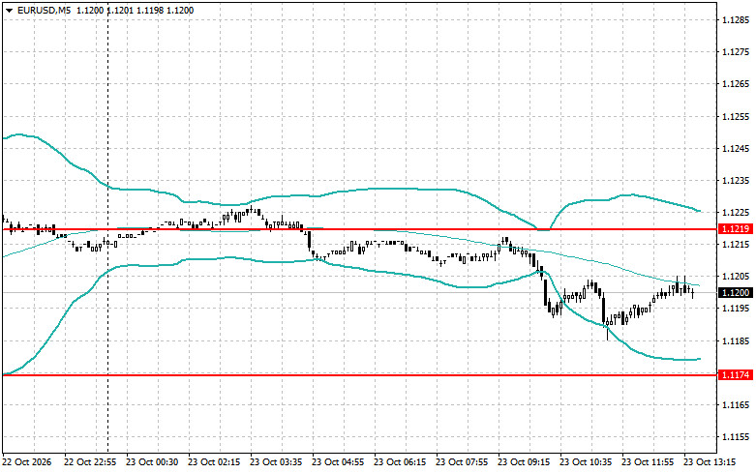
Task: Click the 23 Oct 07:55 time label
Action: pos(462,462)
